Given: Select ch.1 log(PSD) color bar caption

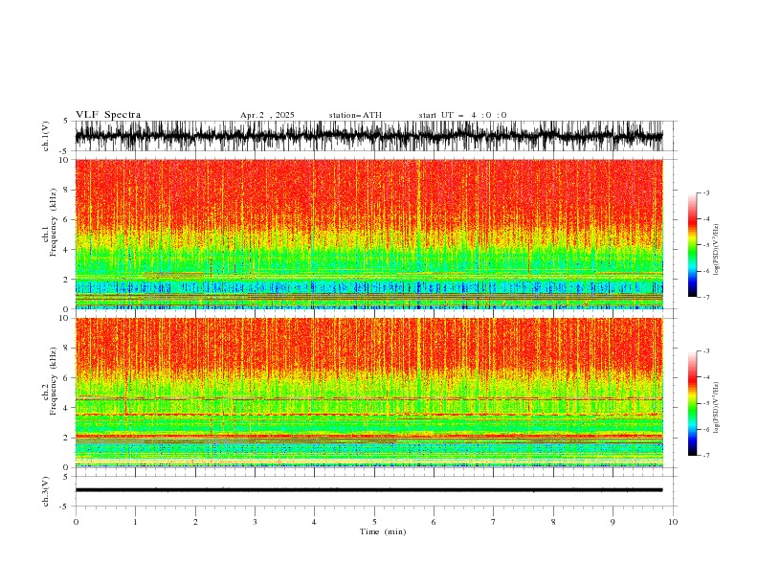Looking at the screenshot, I should [x=716, y=249].
